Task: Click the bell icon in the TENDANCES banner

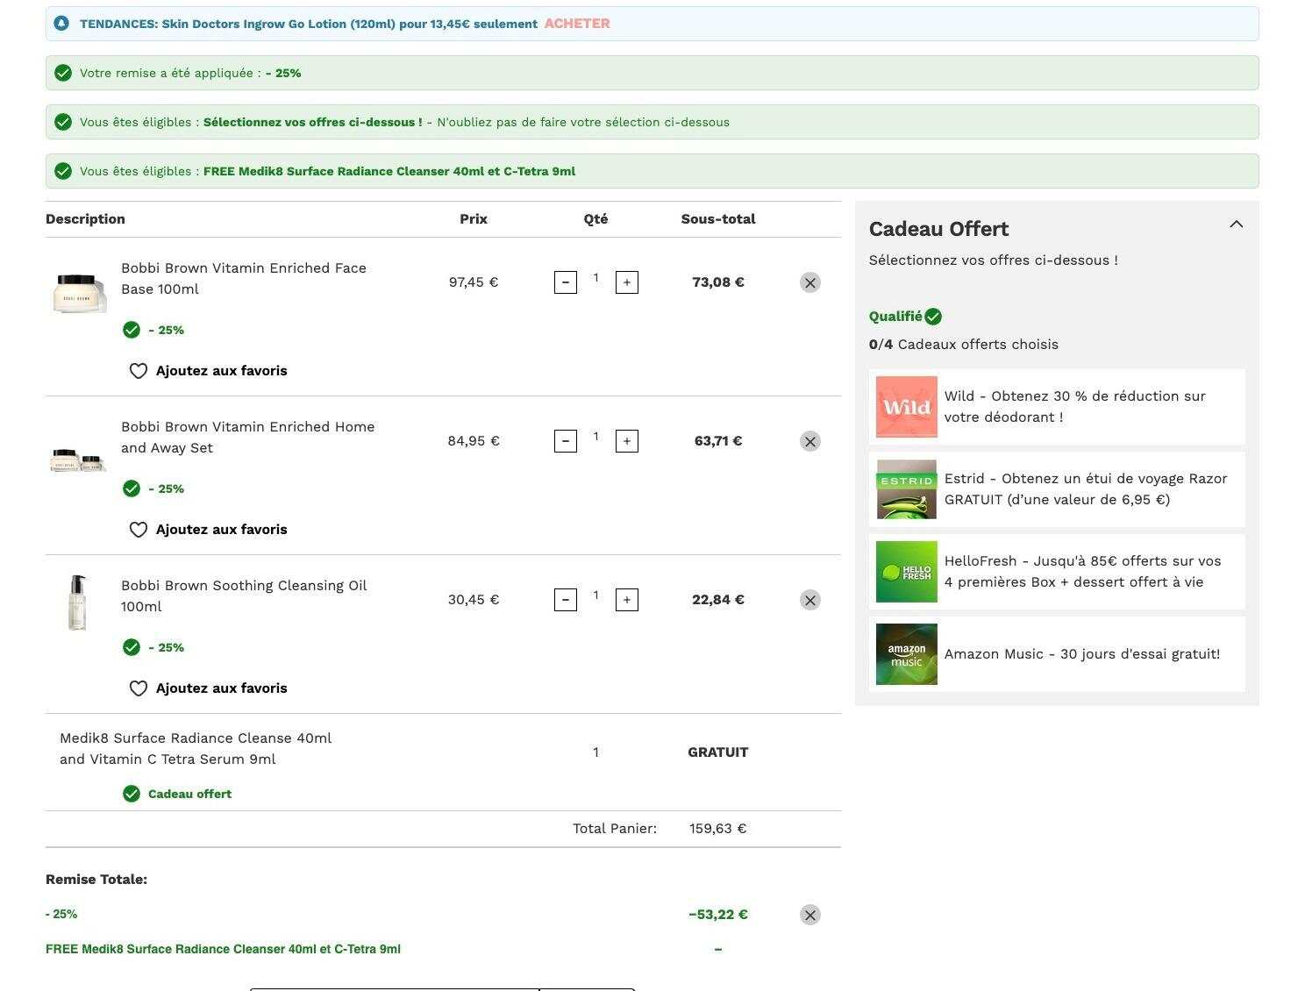Action: tap(61, 24)
